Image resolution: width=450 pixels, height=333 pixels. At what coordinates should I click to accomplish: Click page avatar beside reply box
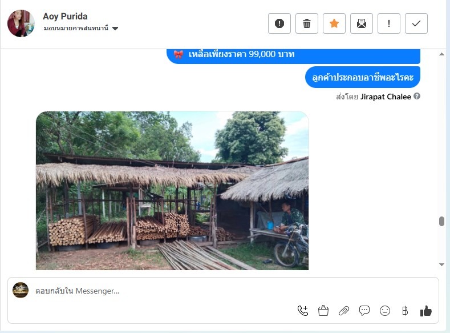pos(21,290)
